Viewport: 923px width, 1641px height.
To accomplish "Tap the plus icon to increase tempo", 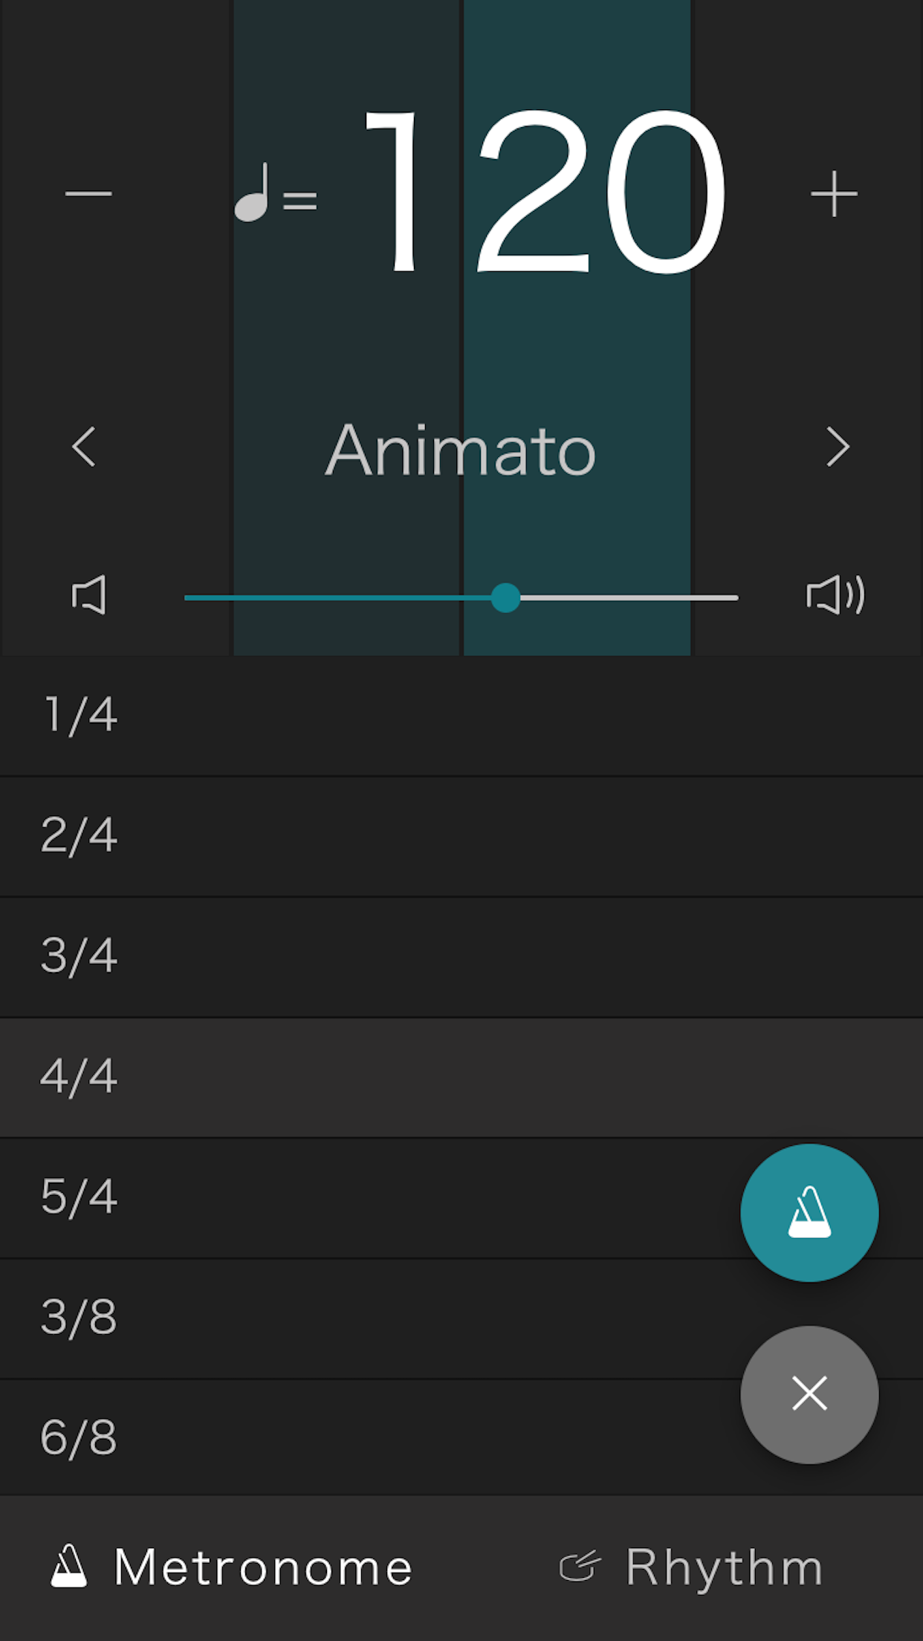I will point(834,194).
